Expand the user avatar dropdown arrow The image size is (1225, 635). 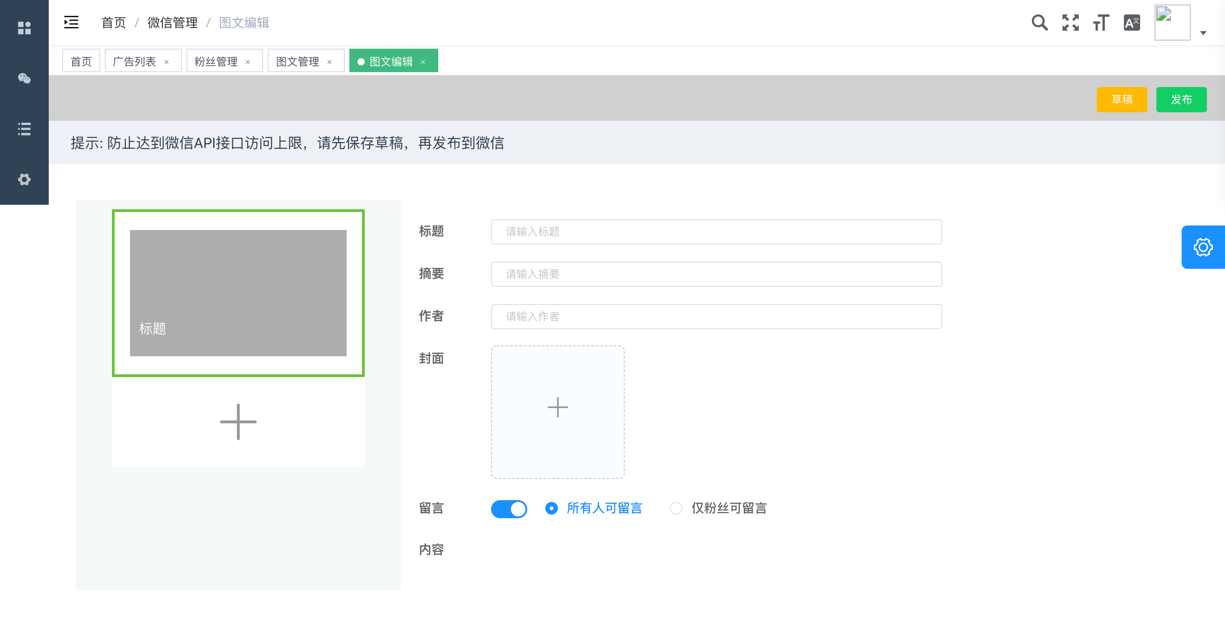(x=1203, y=33)
